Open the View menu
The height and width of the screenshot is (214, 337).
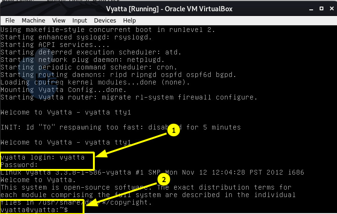tap(59, 20)
